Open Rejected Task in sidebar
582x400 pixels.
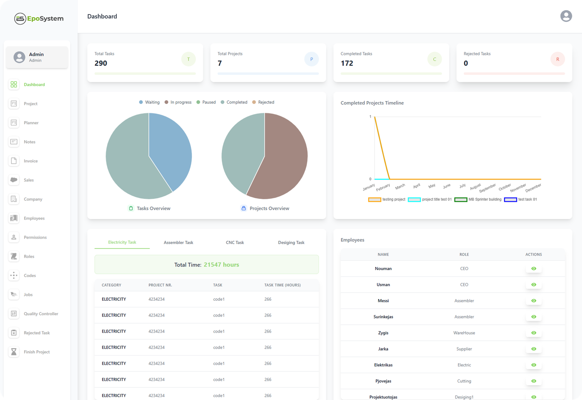click(37, 333)
